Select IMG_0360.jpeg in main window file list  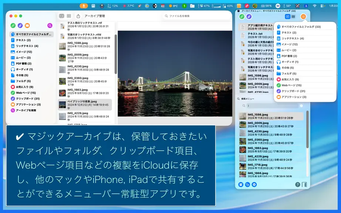(x=85, y=81)
